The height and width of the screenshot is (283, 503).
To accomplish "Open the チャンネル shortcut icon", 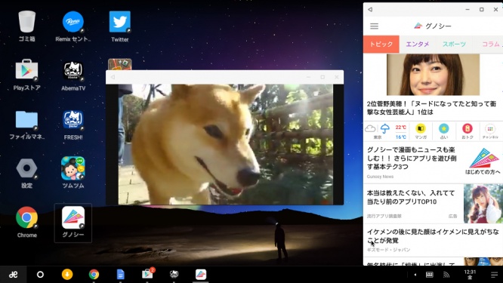I will (x=490, y=131).
